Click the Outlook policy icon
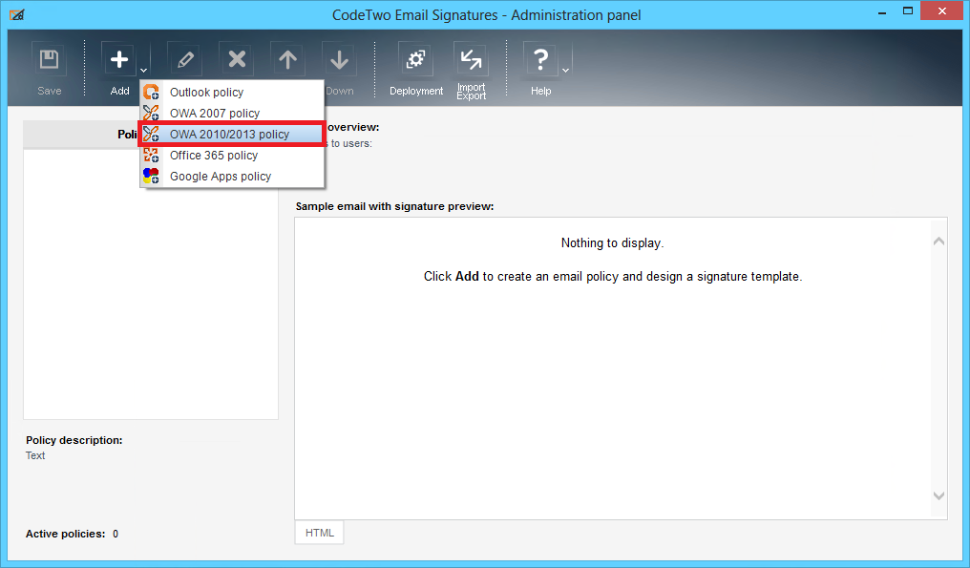This screenshot has height=568, width=970. [151, 93]
